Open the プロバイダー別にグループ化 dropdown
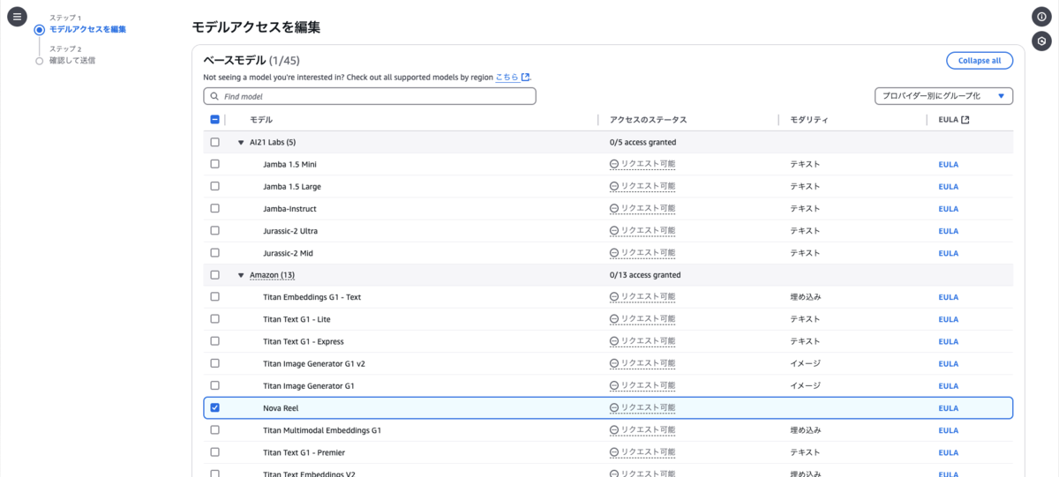1059x477 pixels. 943,96
